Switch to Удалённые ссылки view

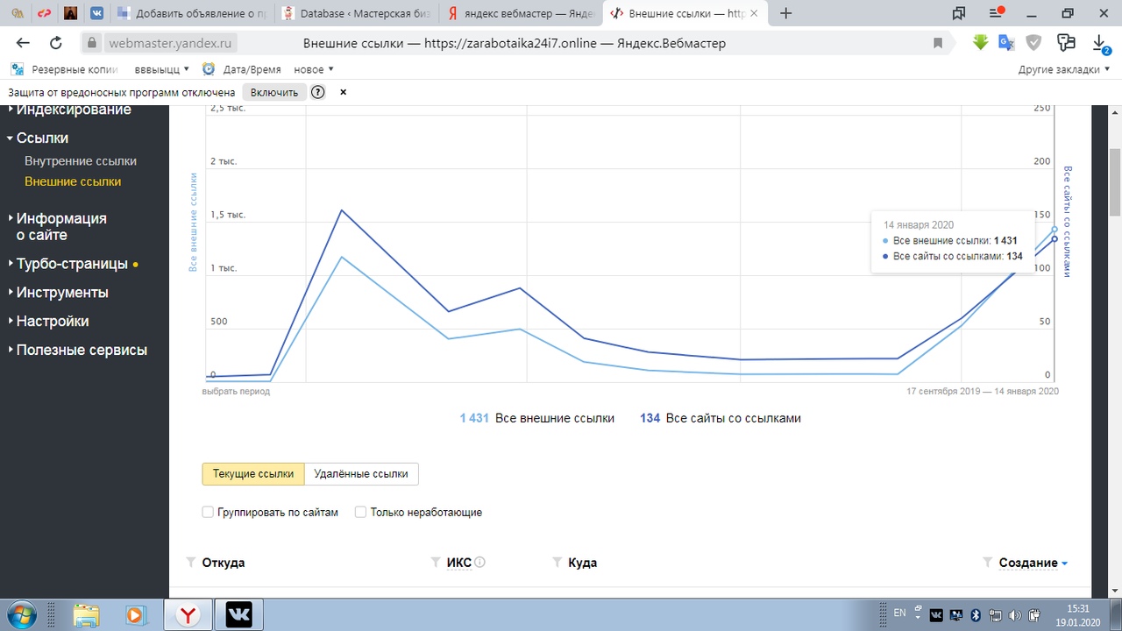[361, 473]
